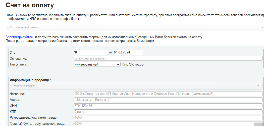The width and height of the screenshot is (264, 126).
Task: Select the invoice date field showing 04.02.2024
Action: coord(128,52)
